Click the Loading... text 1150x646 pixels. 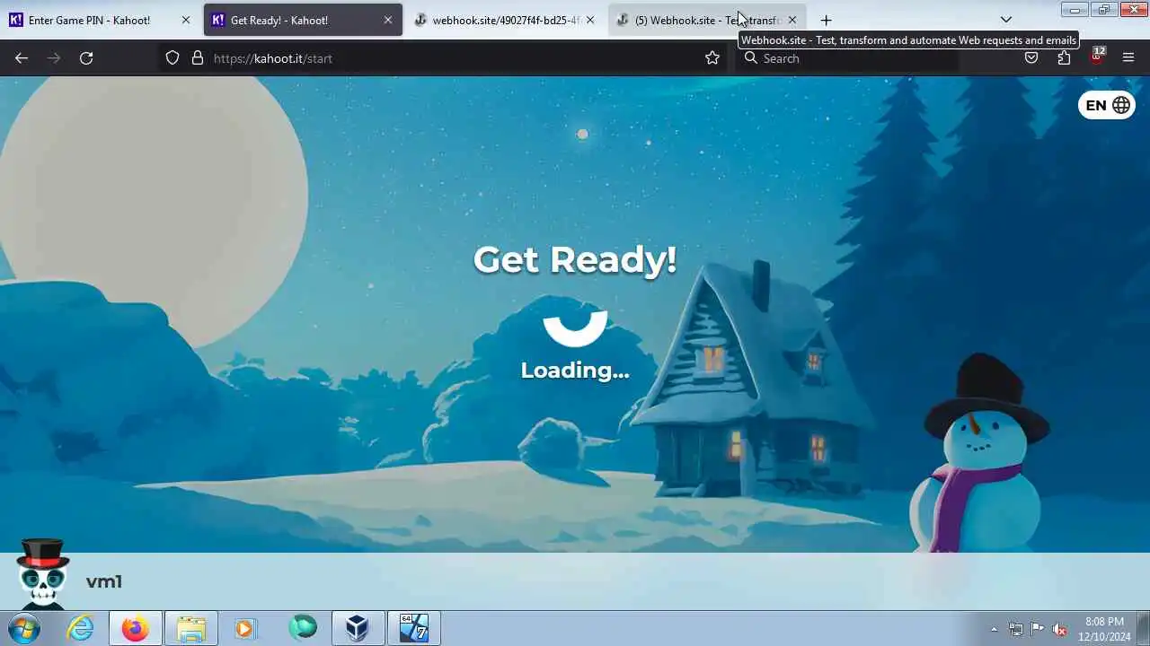575,370
